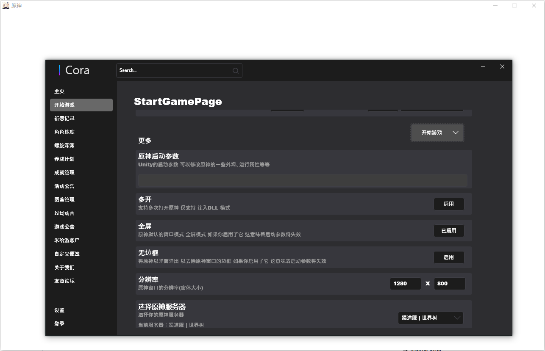Expand the 开始游戏 button dropdown arrow
The width and height of the screenshot is (545, 351).
pyautogui.click(x=456, y=133)
